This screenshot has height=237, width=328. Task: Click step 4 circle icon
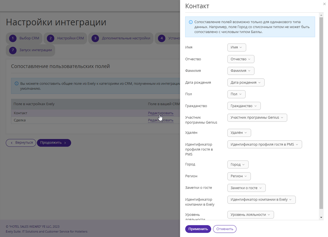pos(161,38)
